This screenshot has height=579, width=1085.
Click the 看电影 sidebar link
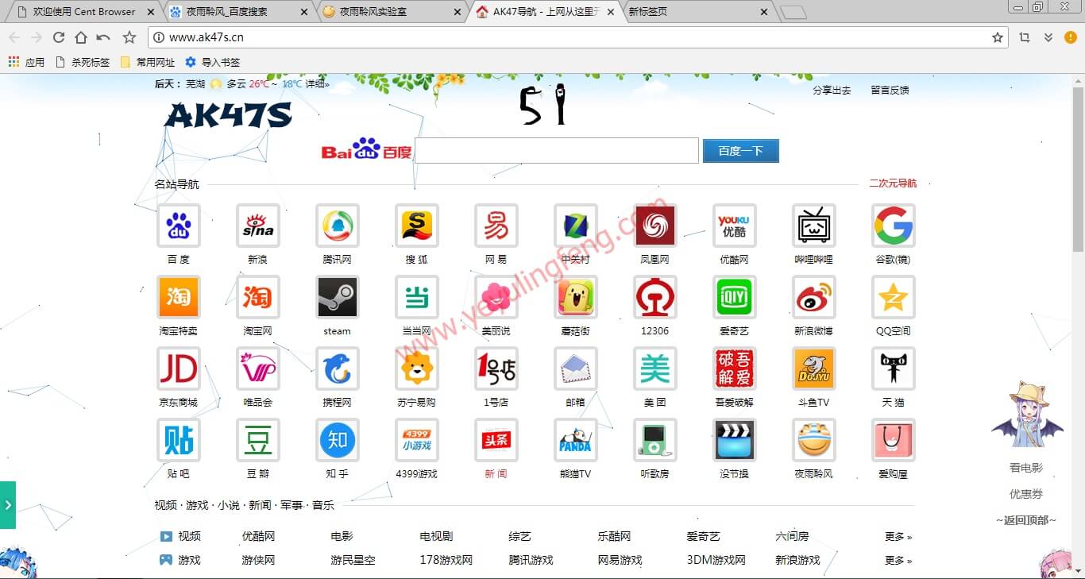click(1026, 469)
